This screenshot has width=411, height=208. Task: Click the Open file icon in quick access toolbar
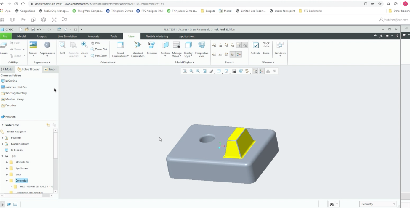pyautogui.click(x=27, y=29)
